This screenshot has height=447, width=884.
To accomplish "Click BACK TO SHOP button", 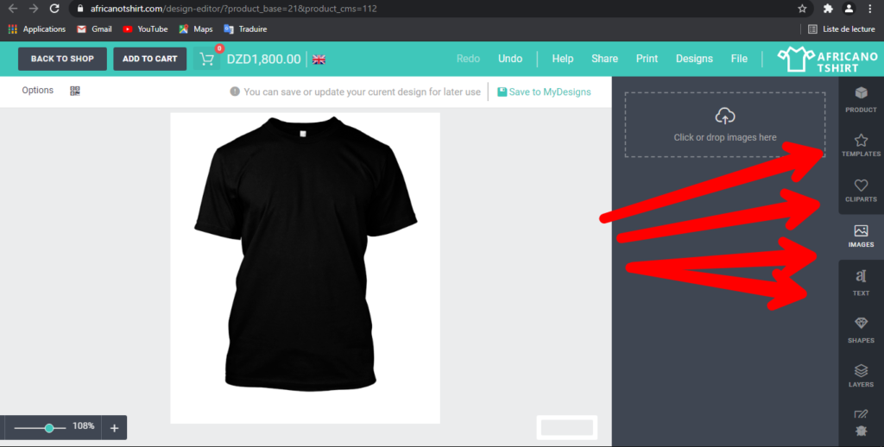I will (x=62, y=59).
